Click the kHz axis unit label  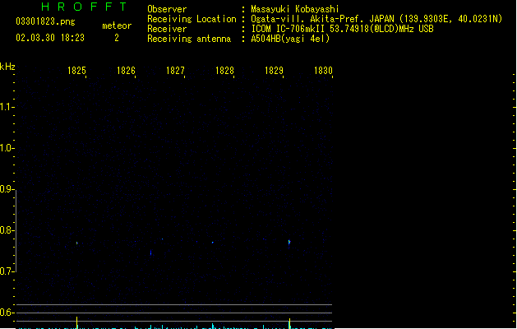click(x=7, y=67)
